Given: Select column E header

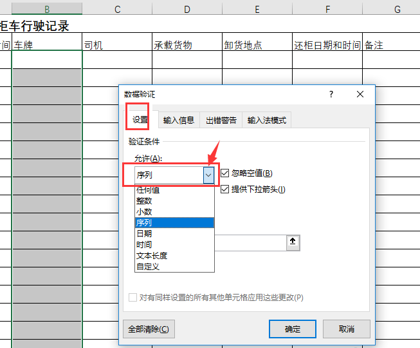Looking at the screenshot, I should (257, 10).
